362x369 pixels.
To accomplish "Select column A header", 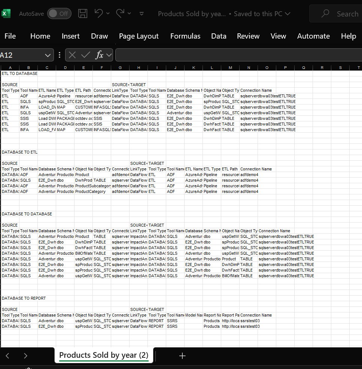I will click(10, 67).
